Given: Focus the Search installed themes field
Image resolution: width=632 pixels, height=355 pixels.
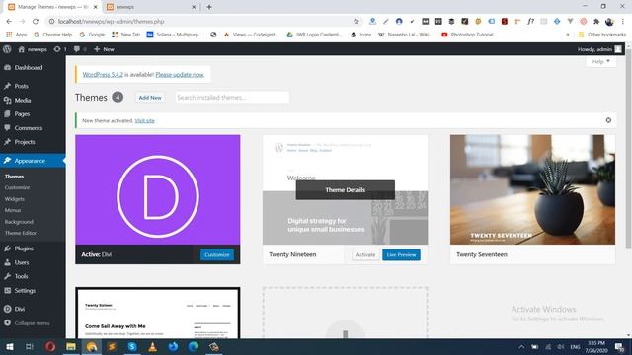Looking at the screenshot, I should pos(232,98).
